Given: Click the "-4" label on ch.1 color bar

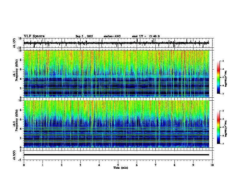Looking at the screenshot, I should [222, 69].
